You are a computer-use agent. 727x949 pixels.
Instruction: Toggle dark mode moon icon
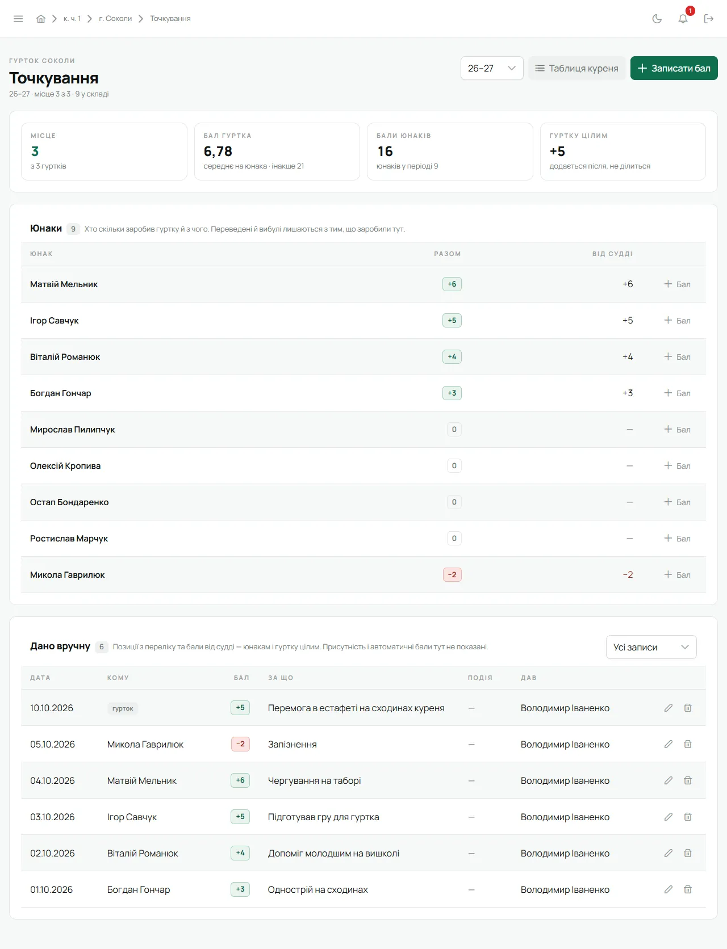(657, 19)
